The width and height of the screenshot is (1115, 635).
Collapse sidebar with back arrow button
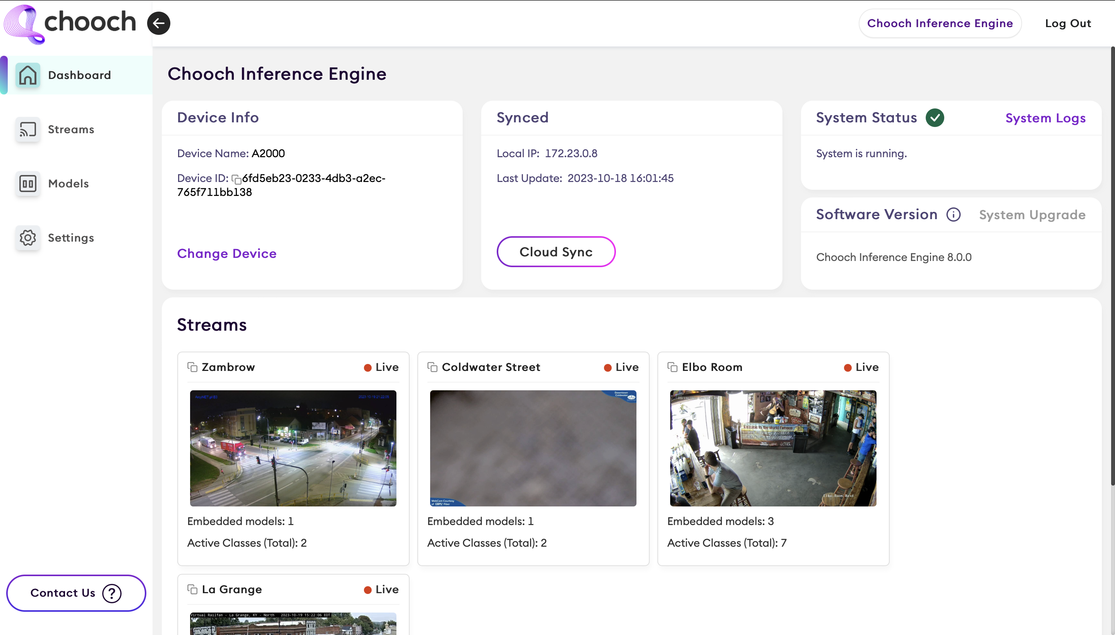(x=159, y=24)
